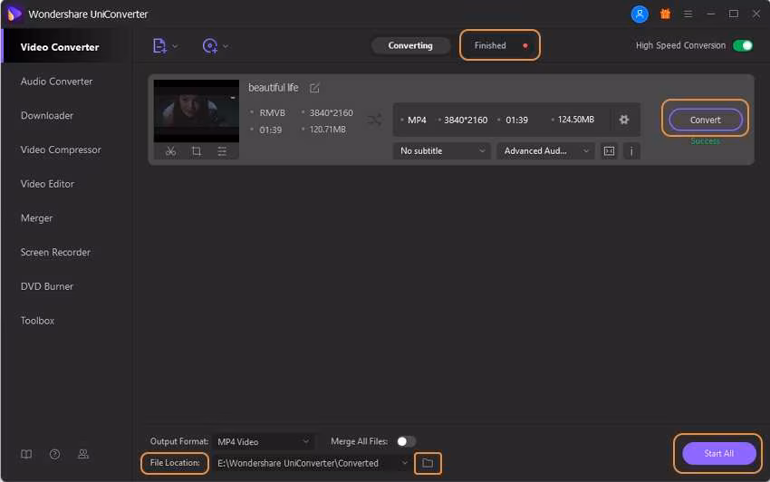This screenshot has width=770, height=482.
Task: Click the beautiful life file name
Action: click(x=273, y=88)
